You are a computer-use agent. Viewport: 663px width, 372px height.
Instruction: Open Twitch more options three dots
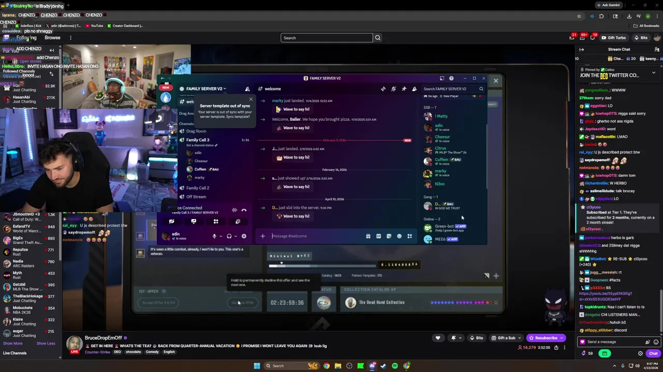pyautogui.click(x=70, y=38)
